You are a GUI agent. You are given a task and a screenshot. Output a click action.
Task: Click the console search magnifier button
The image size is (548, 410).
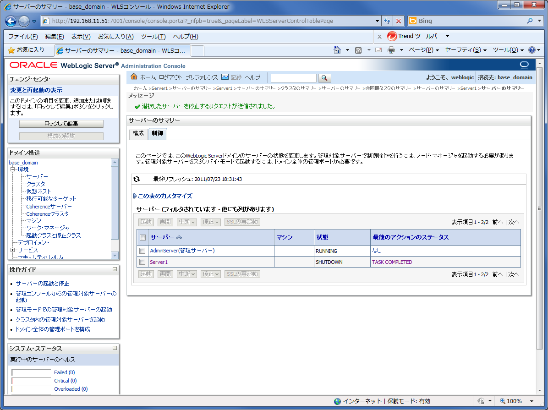(x=324, y=78)
